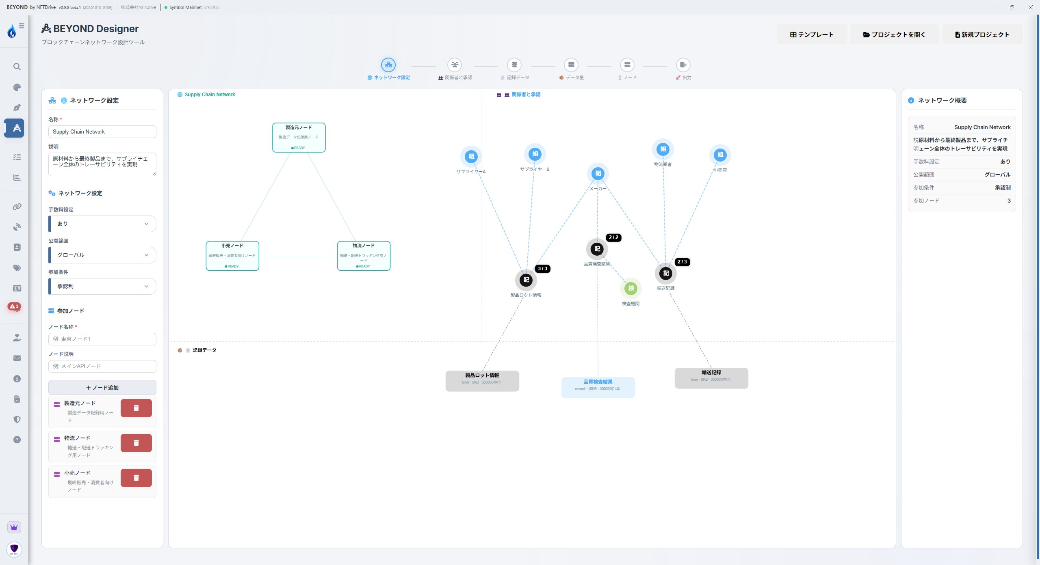Click the ノード説明 input field

(102, 366)
